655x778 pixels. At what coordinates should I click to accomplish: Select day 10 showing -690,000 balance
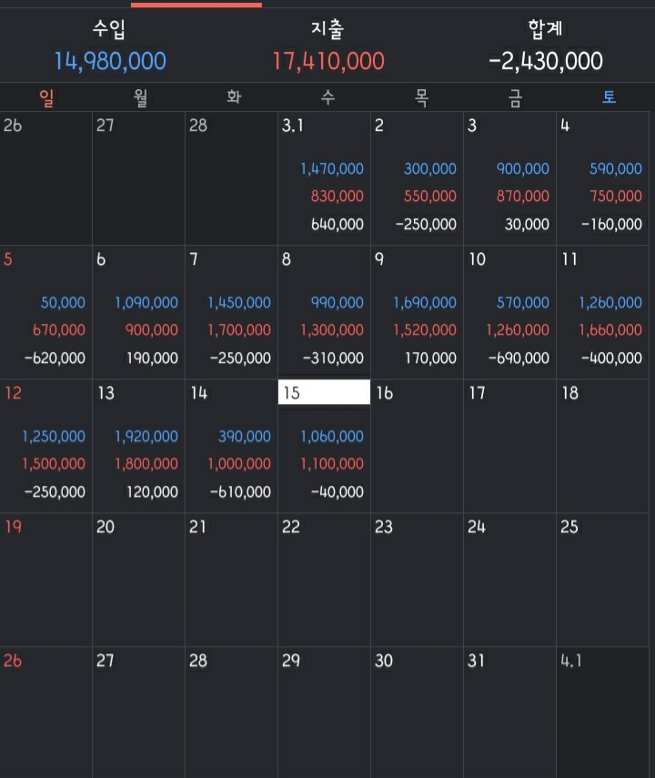point(509,312)
